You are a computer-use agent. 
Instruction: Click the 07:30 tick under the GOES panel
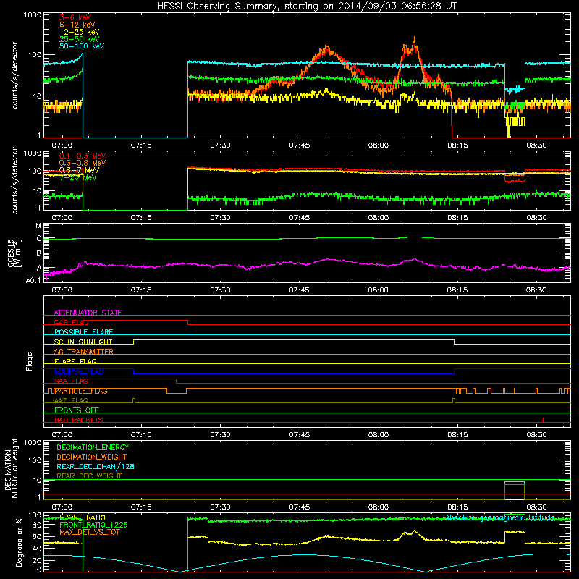(220, 290)
